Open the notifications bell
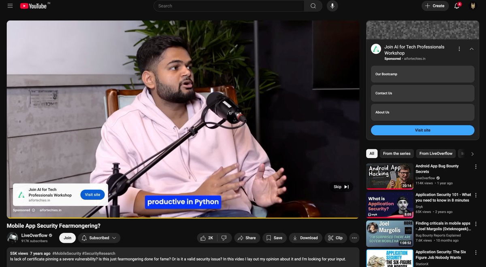 [x=456, y=6]
